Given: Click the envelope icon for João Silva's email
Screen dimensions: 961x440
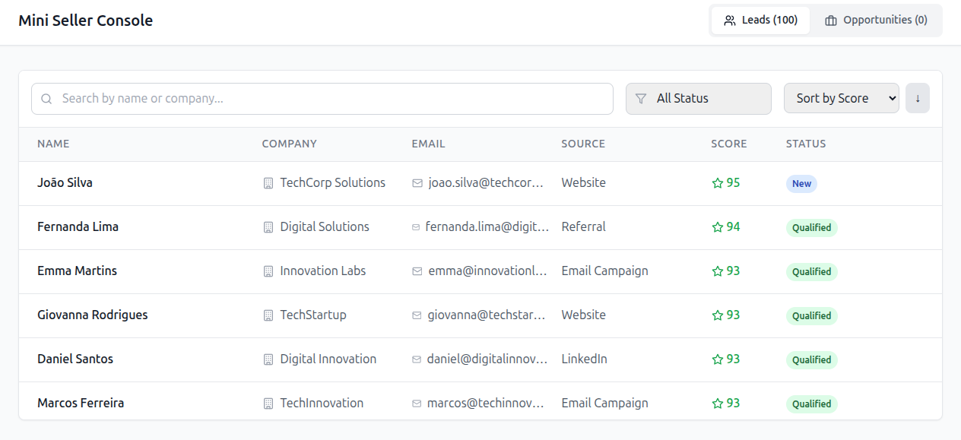Looking at the screenshot, I should pos(417,183).
